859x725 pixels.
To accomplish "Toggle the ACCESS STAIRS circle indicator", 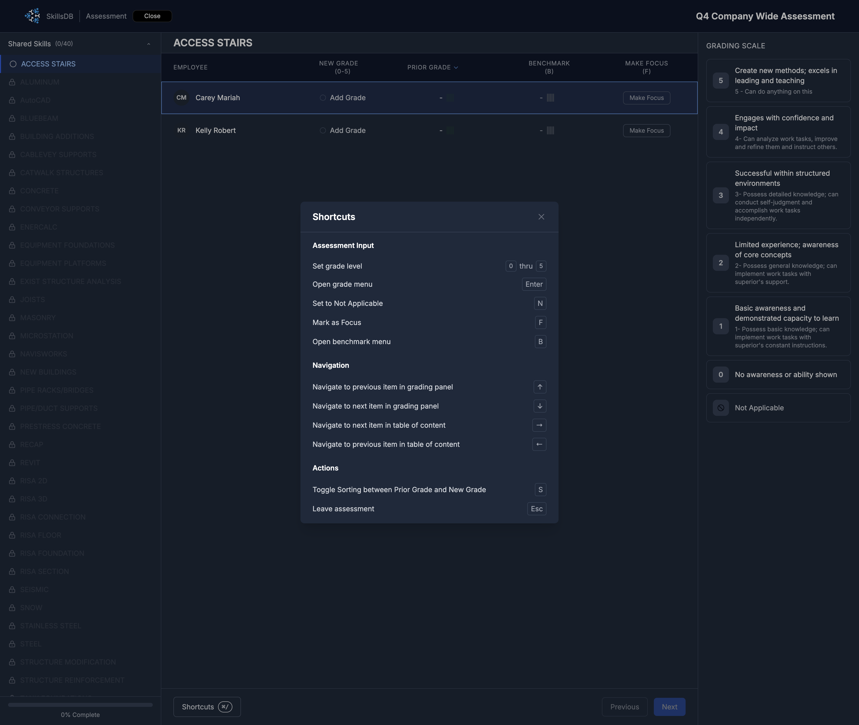I will [13, 64].
